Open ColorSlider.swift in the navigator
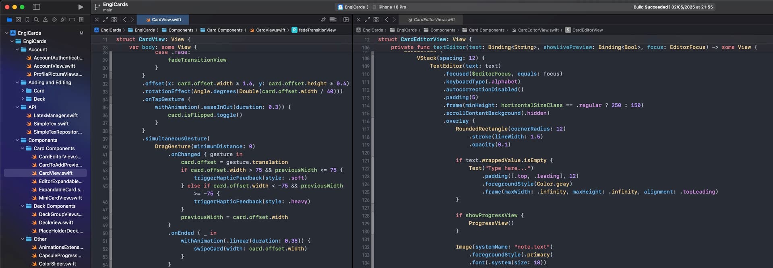This screenshot has height=268, width=773. pyautogui.click(x=57, y=264)
